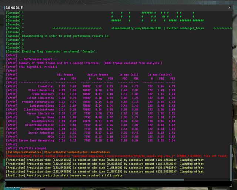Click the ClientSimulateFrame row label
The width and height of the screenshot is (237, 190).
39,110
